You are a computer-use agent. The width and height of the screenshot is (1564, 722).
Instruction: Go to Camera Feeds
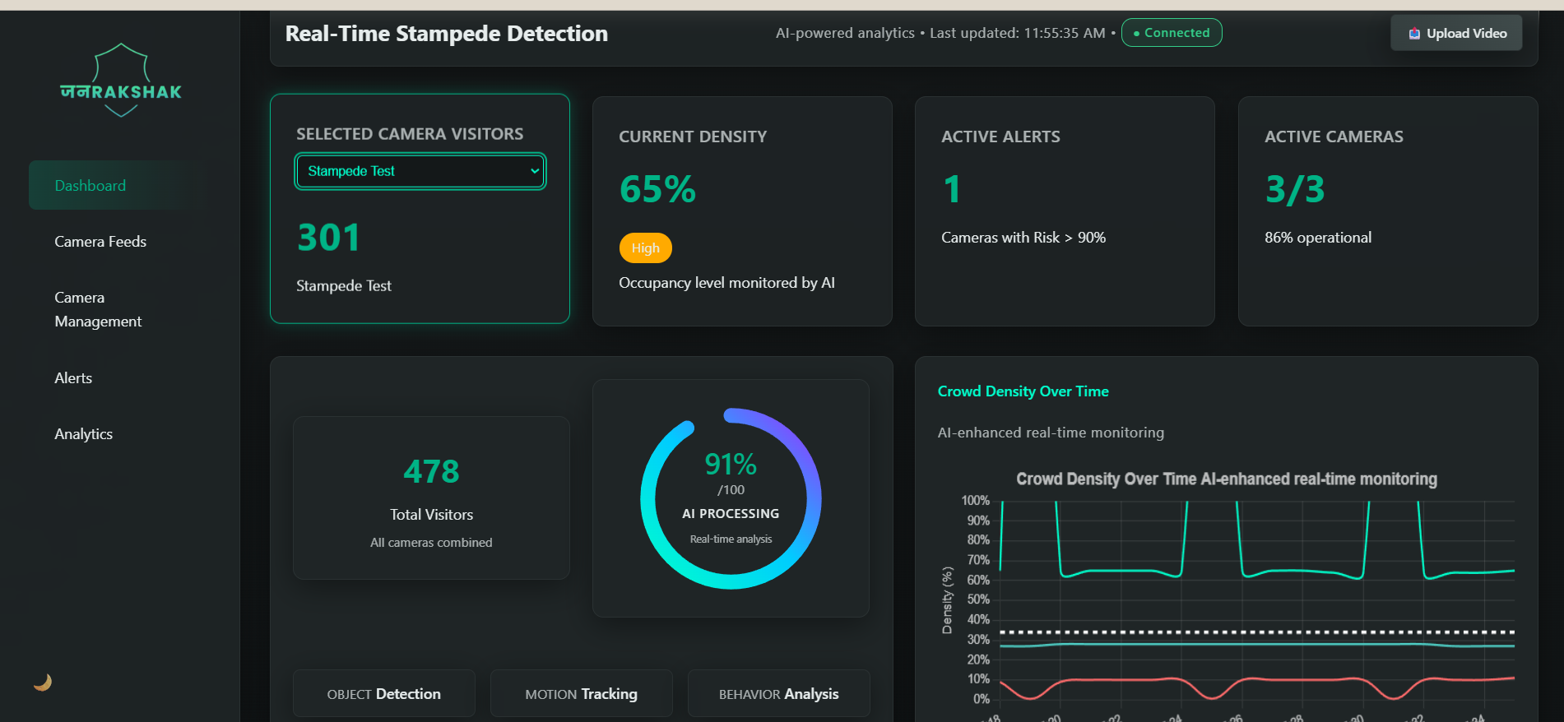tap(100, 241)
